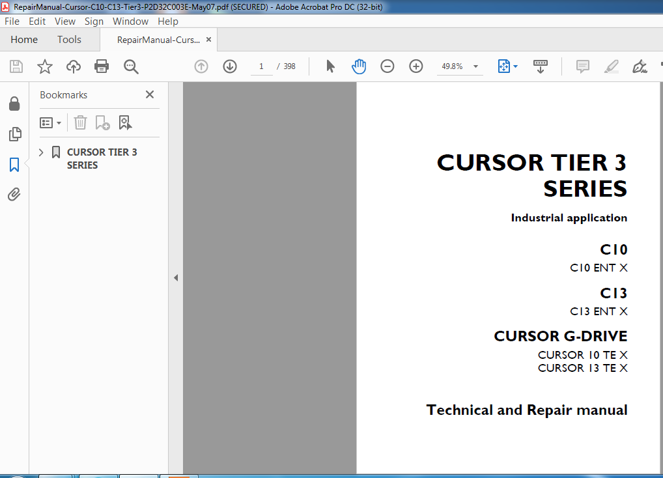View security settings via the lock icon
Image resolution: width=663 pixels, height=478 pixels.
pos(14,104)
